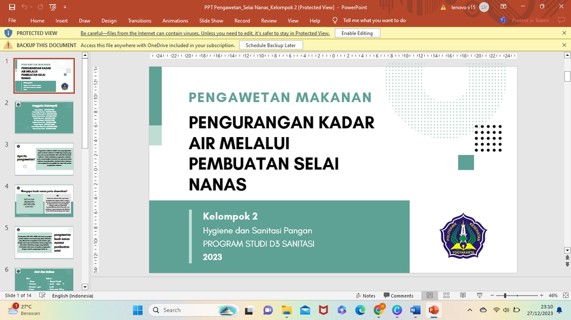Click the slide area scroll up arrow
Image resolution: width=571 pixels, height=320 pixels.
pos(567,55)
